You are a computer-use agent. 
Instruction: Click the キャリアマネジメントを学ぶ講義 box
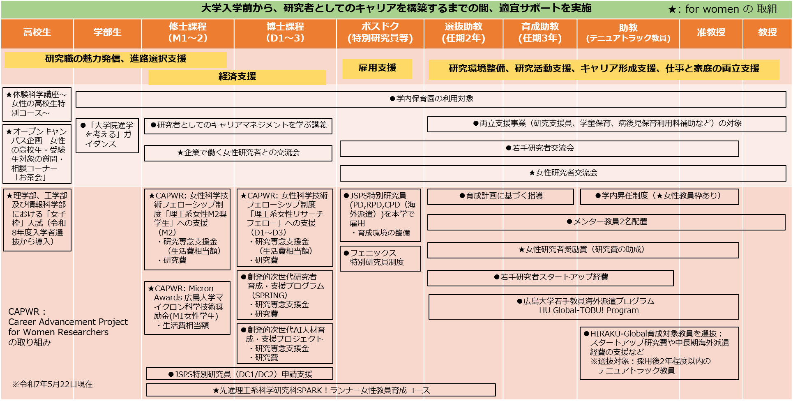coord(238,126)
